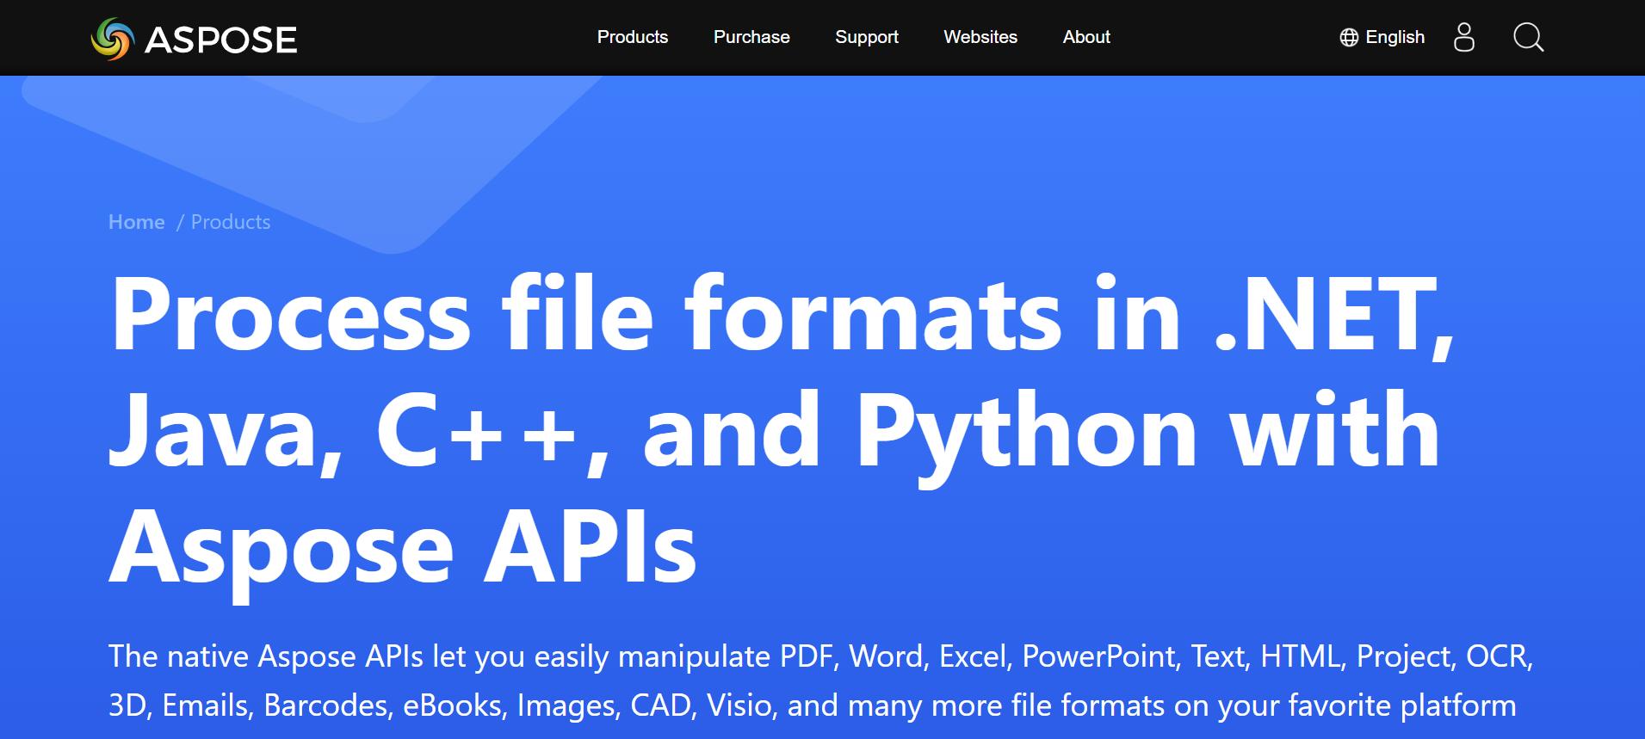Click the globe language icon

(1349, 37)
